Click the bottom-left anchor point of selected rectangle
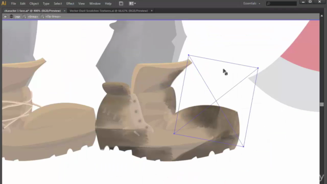 coord(174,133)
